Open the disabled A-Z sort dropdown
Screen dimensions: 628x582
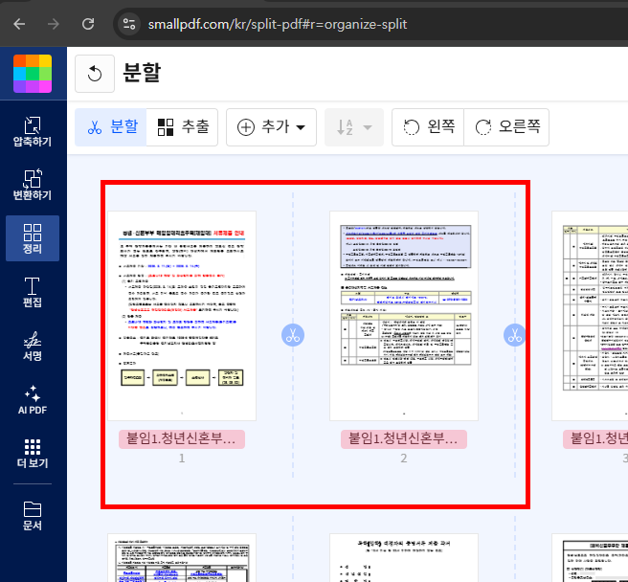pyautogui.click(x=354, y=127)
